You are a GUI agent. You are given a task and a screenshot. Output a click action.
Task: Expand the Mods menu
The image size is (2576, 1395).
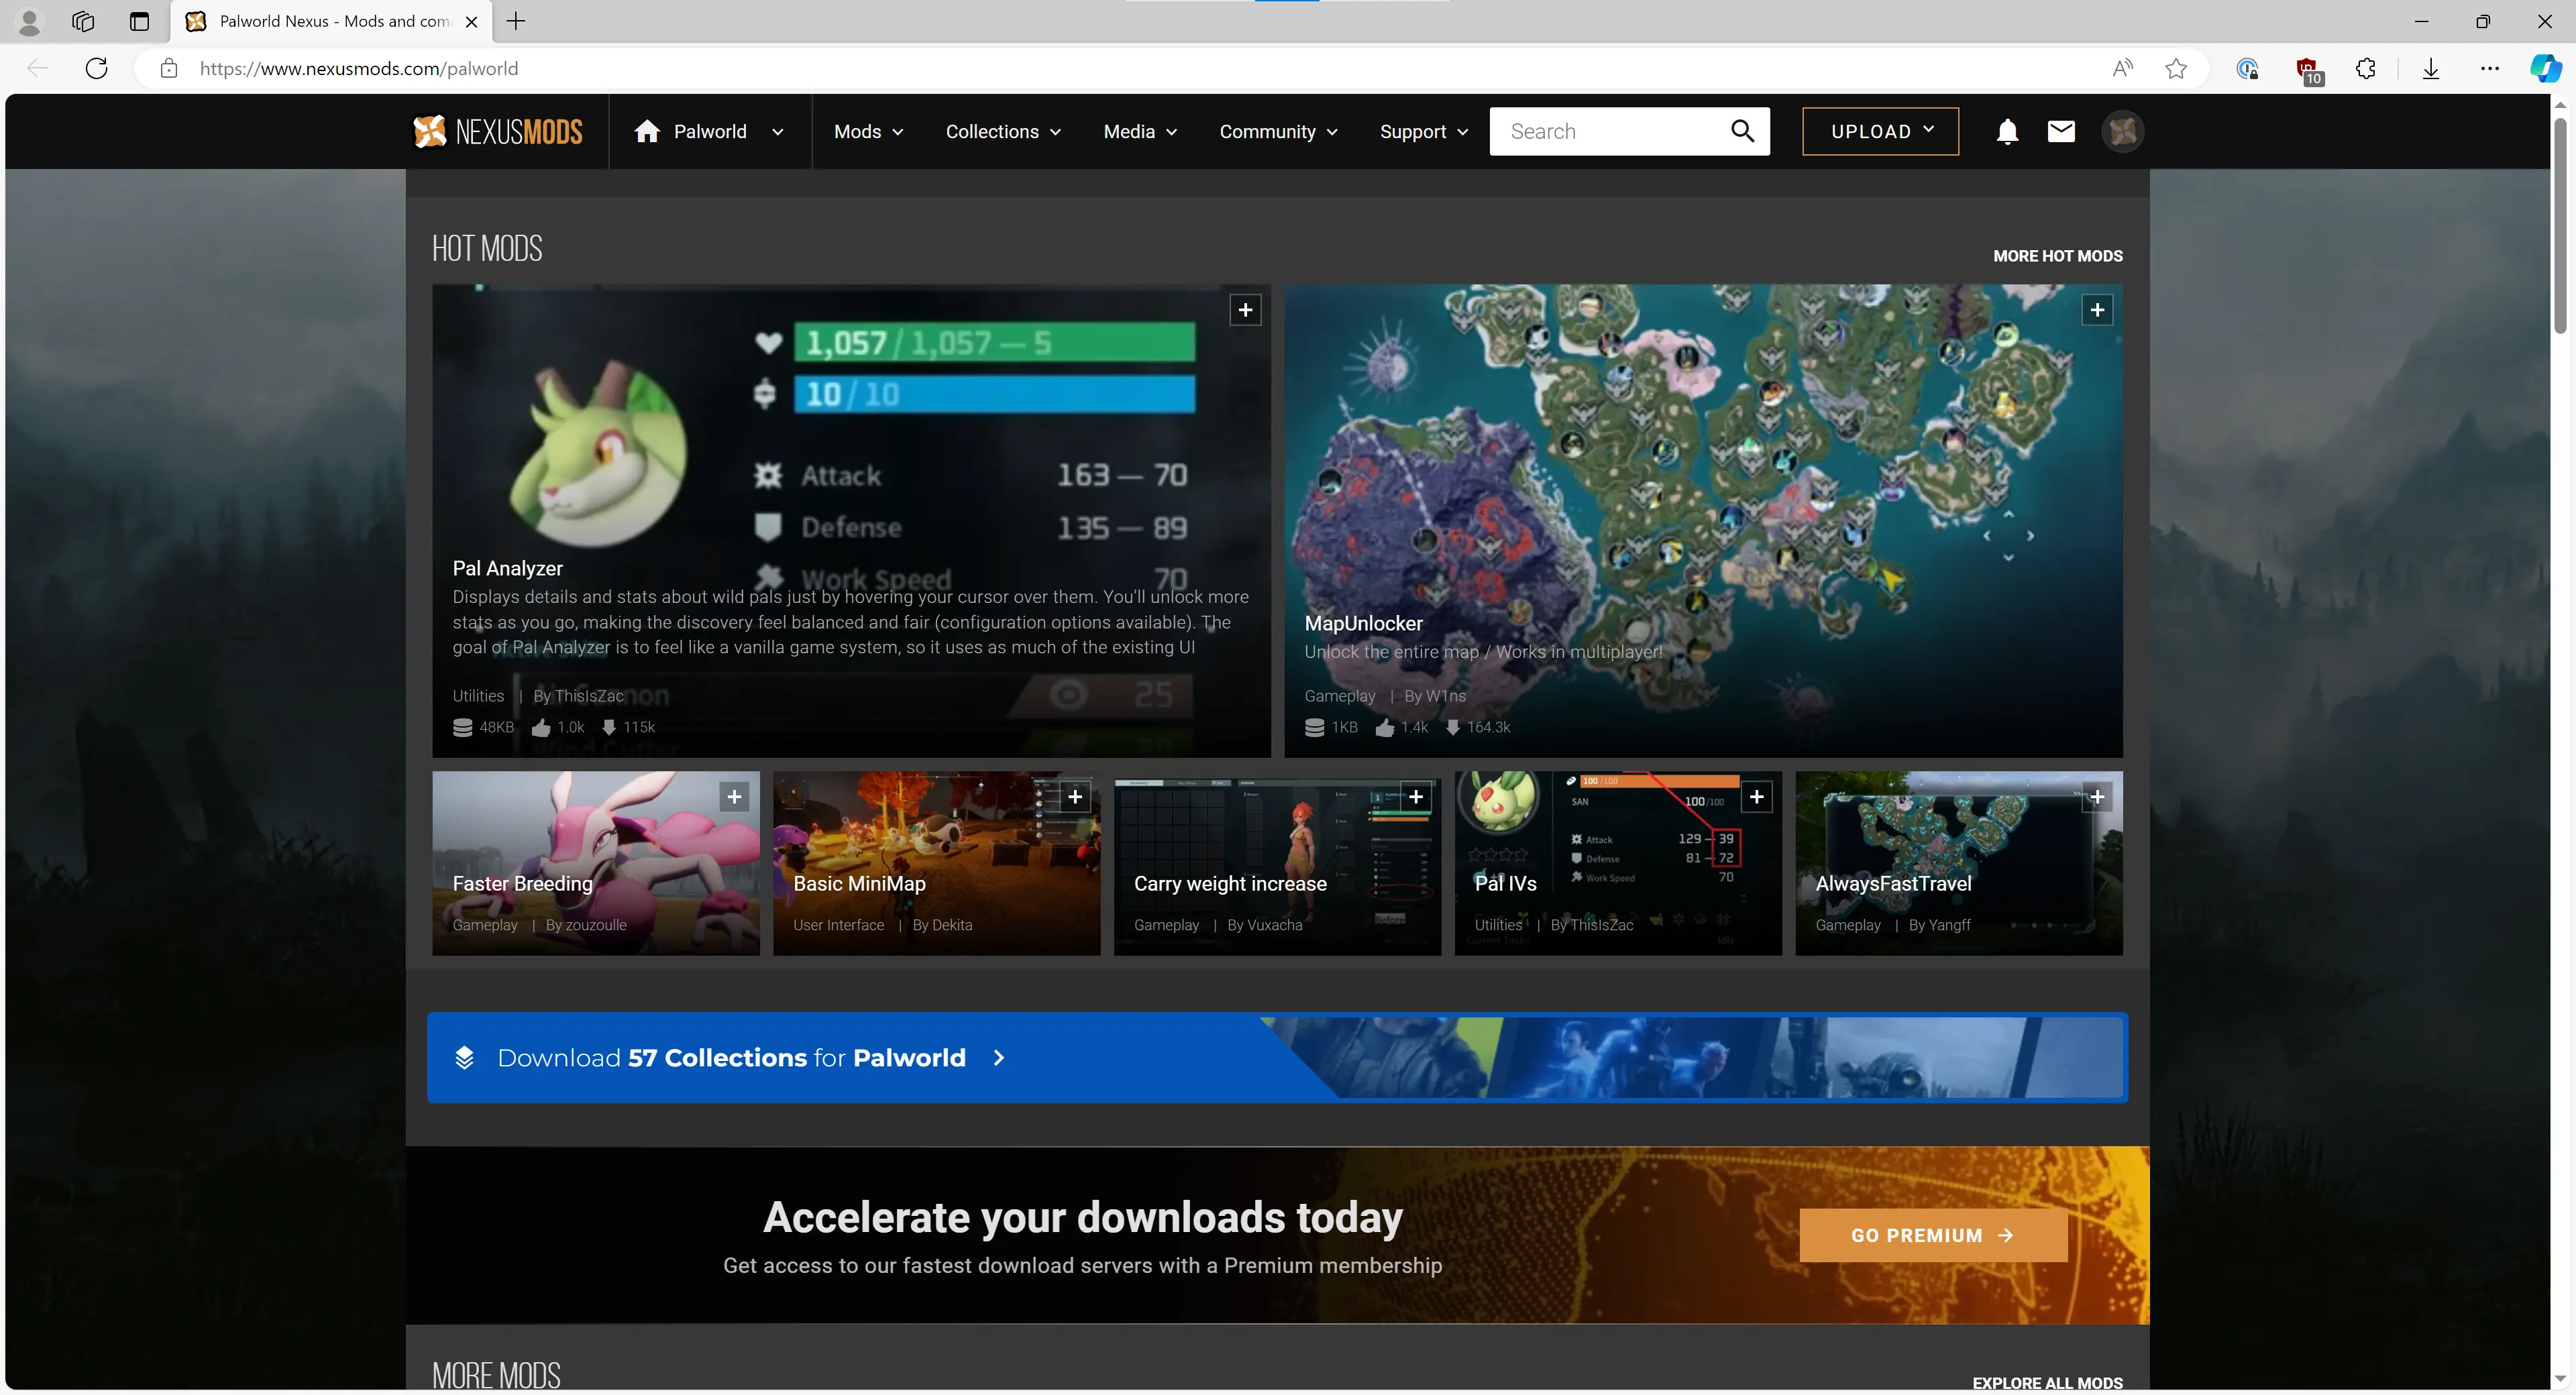click(x=868, y=132)
